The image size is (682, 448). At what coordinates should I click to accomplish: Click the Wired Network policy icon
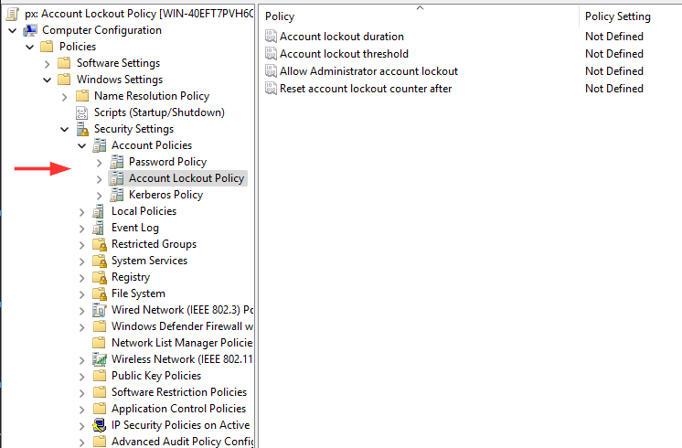(100, 310)
